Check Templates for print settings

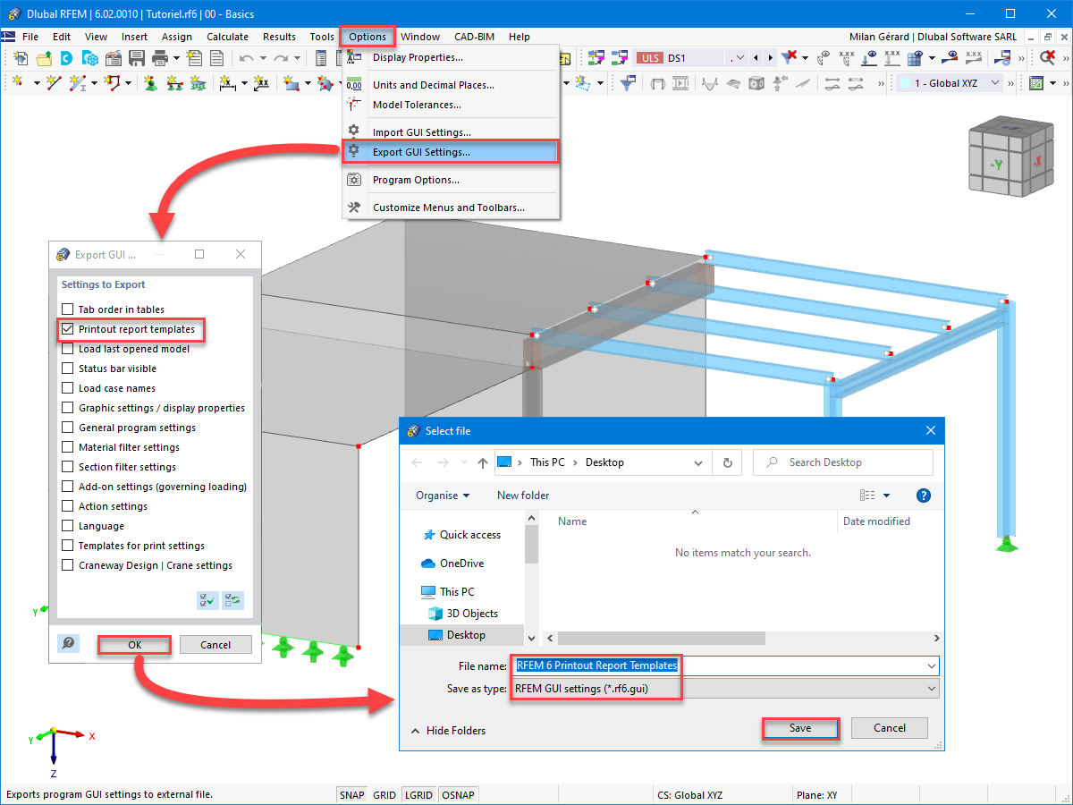click(67, 546)
